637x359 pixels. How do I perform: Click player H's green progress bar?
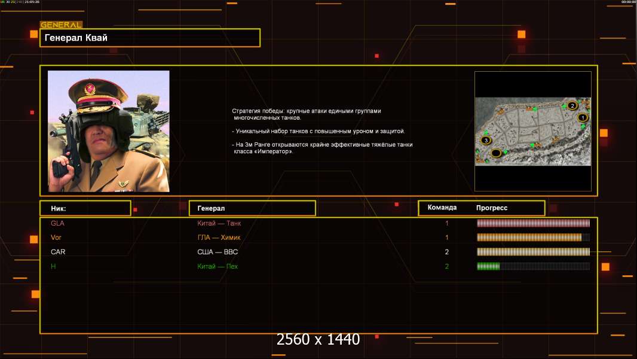pyautogui.click(x=488, y=266)
